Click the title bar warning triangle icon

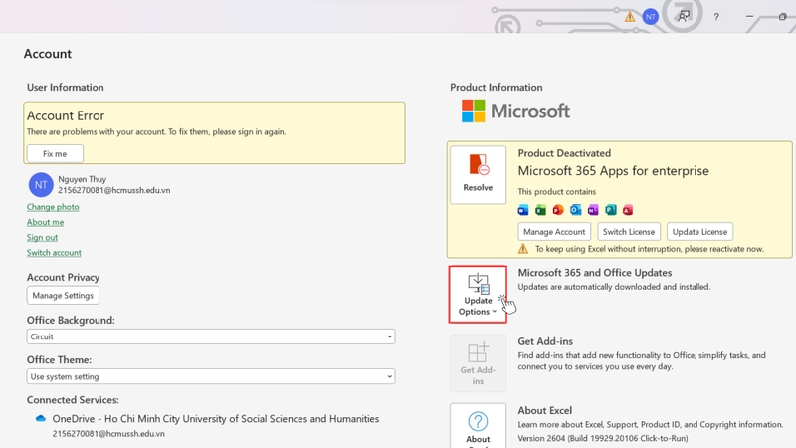[630, 17]
